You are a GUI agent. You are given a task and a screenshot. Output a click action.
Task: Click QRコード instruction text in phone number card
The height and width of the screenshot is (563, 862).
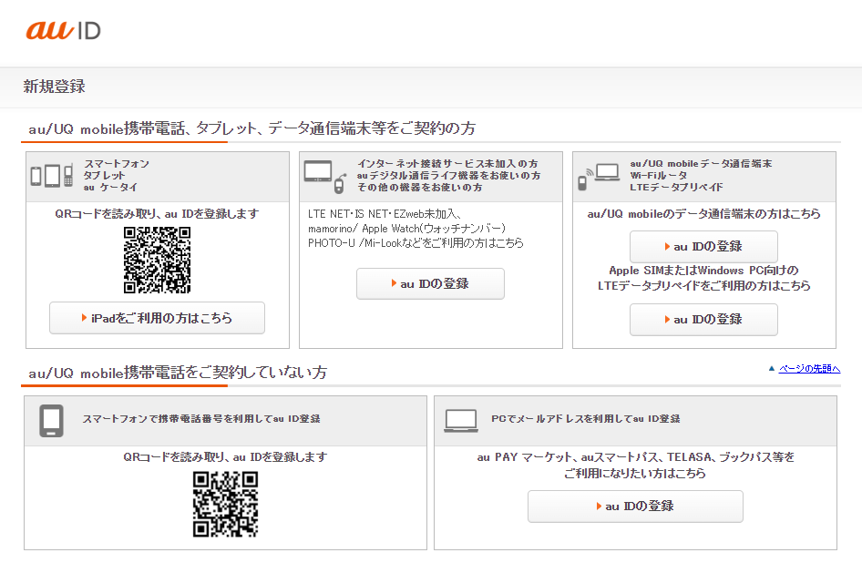(x=225, y=457)
